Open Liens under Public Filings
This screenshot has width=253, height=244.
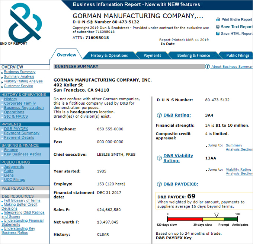[x=9, y=175]
